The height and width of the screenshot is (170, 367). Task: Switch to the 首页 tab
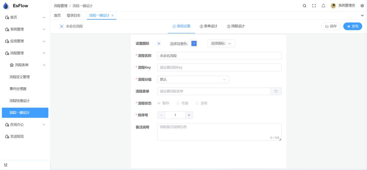57,15
